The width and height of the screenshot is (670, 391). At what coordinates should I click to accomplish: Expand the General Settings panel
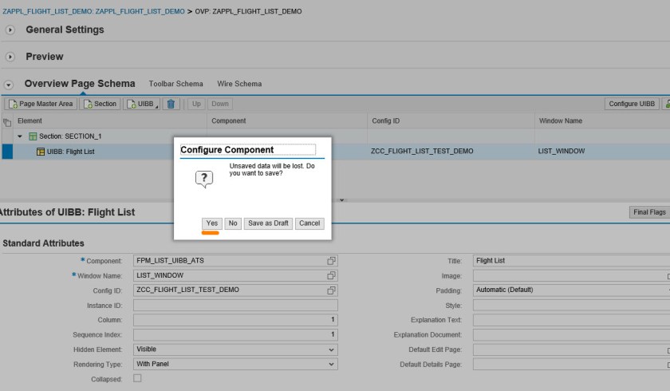click(10, 30)
